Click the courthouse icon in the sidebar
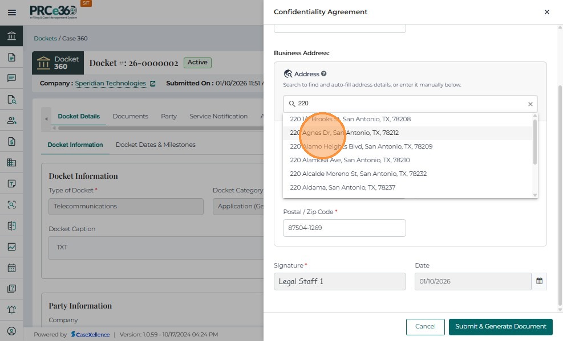The width and height of the screenshot is (563, 341). (x=11, y=36)
